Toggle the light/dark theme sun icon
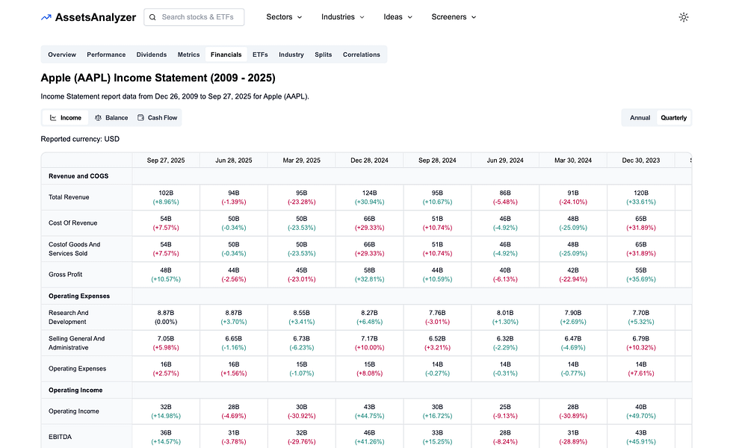 [684, 16]
